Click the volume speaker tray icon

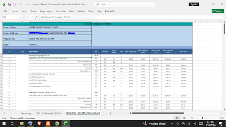pos(194,124)
